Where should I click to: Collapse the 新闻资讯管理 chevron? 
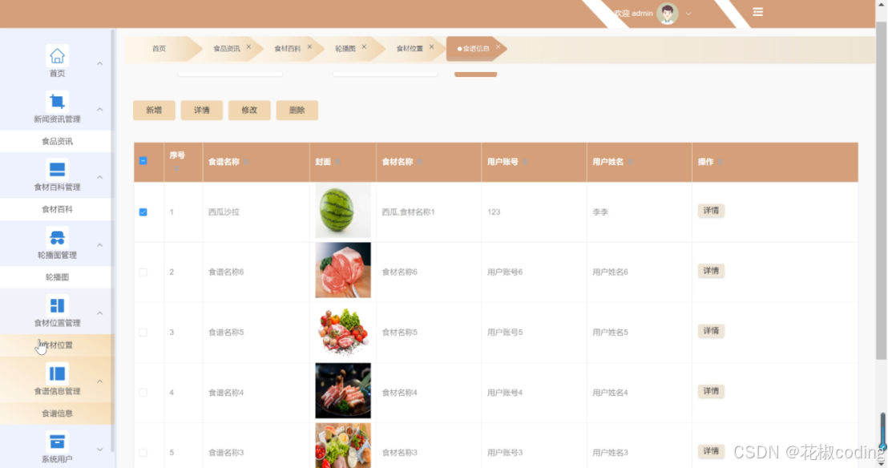coord(99,109)
